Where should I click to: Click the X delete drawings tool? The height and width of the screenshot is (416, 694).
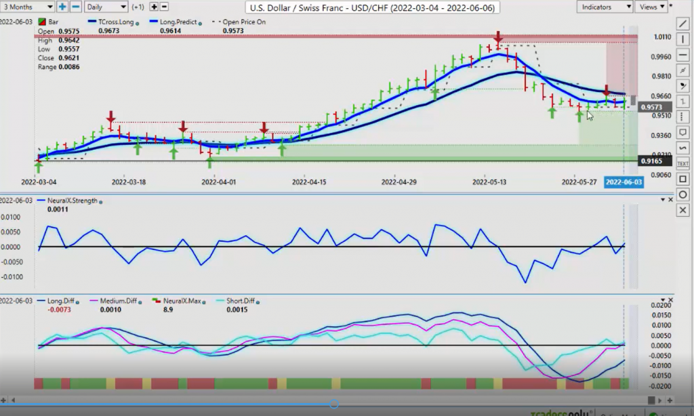tap(683, 210)
